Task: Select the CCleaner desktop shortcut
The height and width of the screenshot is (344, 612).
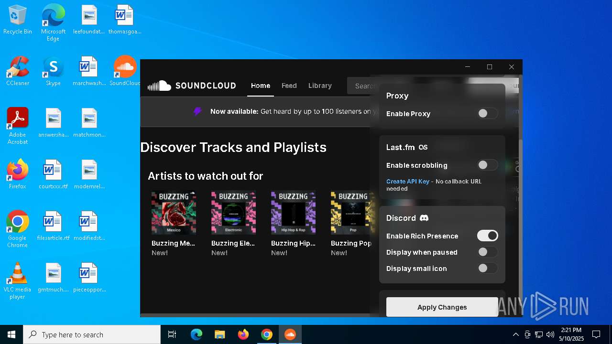Action: 18,72
